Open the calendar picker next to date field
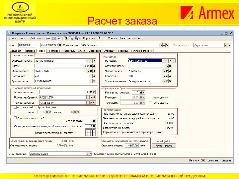 60,45
